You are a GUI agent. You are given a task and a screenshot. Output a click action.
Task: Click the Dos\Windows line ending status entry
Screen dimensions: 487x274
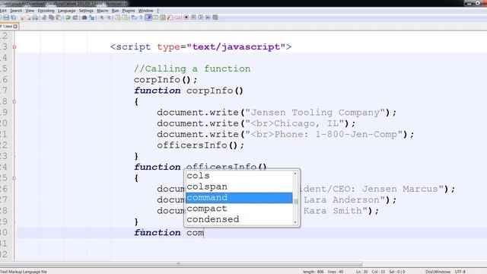(x=438, y=272)
